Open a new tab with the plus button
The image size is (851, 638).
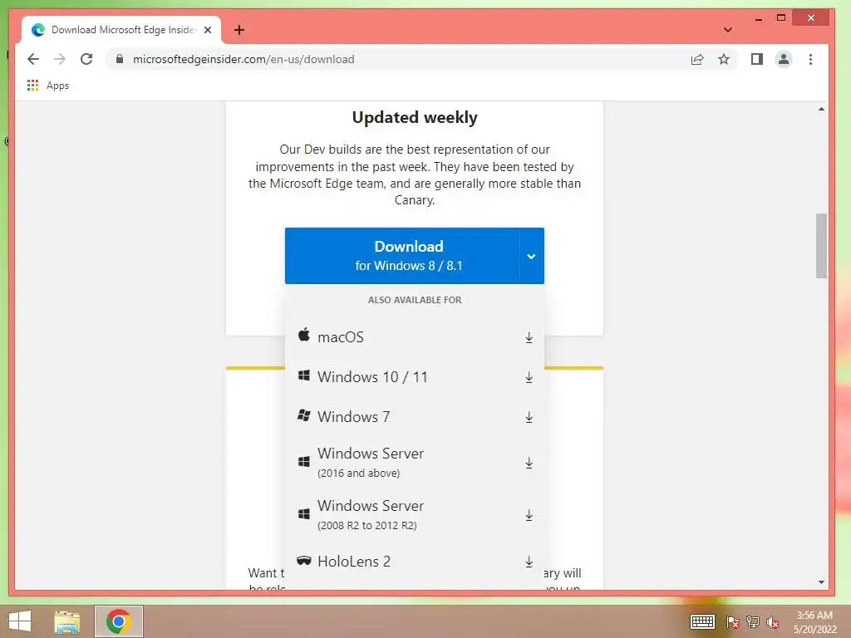tap(239, 30)
